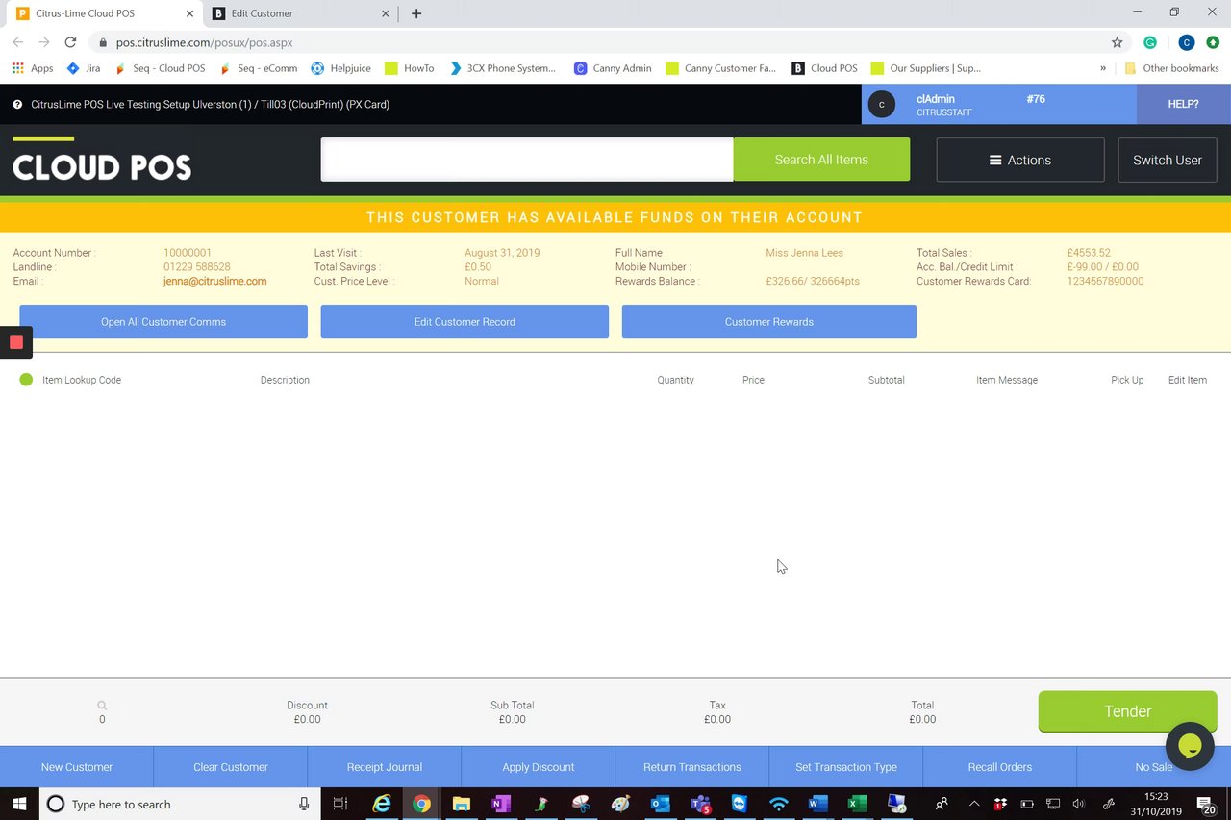Open the Windows Start menu
The height and width of the screenshot is (820, 1231).
(x=19, y=804)
